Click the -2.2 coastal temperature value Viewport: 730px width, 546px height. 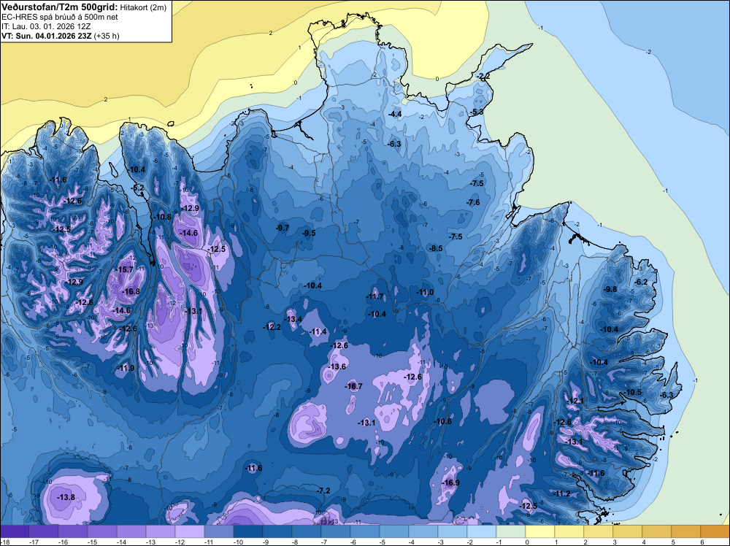click(484, 77)
